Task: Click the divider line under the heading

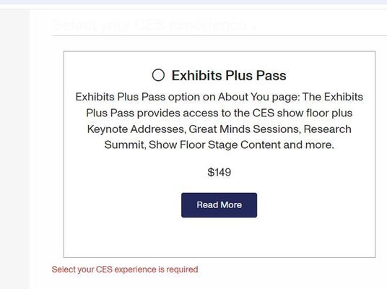Action: click(x=219, y=35)
